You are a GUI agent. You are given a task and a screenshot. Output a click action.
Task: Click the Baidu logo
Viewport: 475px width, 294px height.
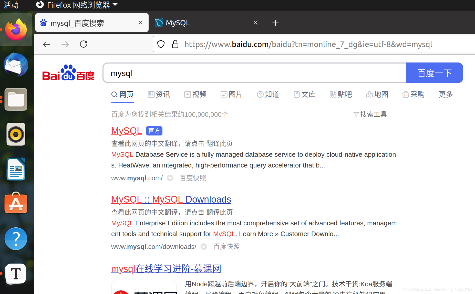coord(68,72)
